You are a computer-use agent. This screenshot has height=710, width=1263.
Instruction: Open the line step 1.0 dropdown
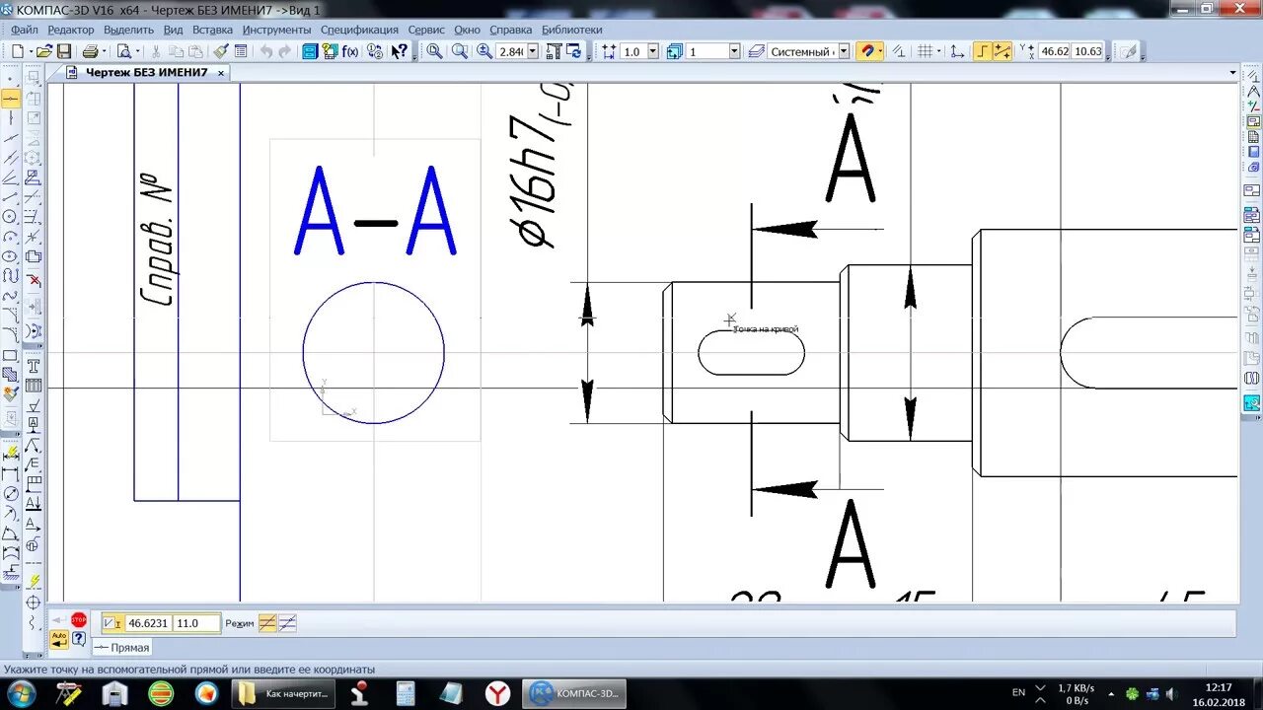[x=652, y=51]
